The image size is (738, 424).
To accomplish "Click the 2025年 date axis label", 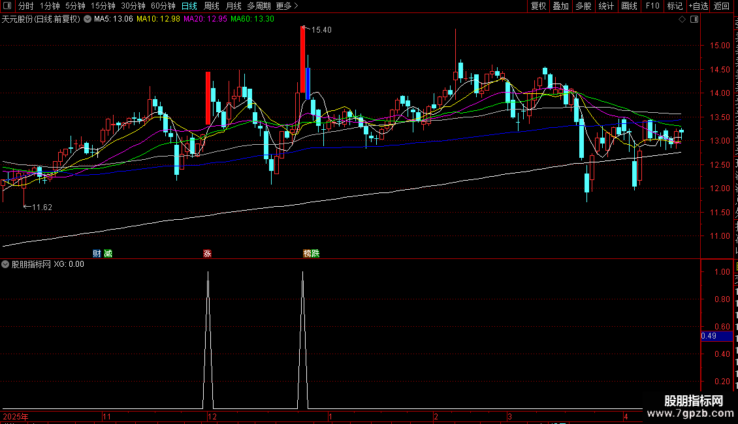I will tap(16, 416).
